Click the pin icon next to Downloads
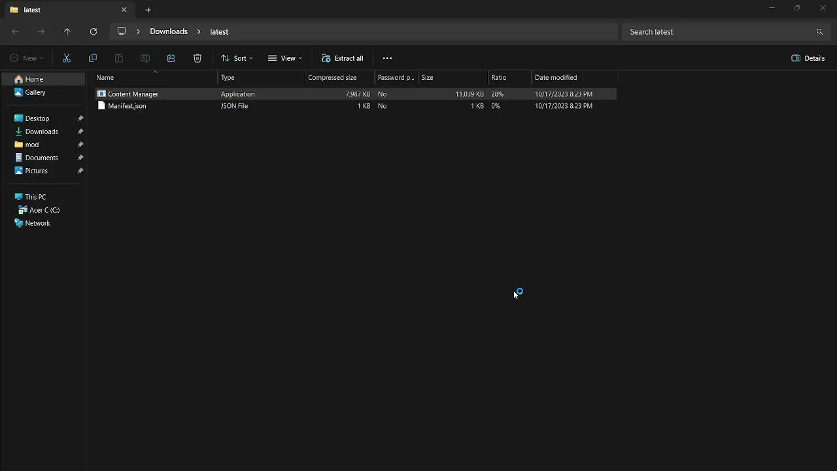Viewport: 837px width, 471px height. 80,131
